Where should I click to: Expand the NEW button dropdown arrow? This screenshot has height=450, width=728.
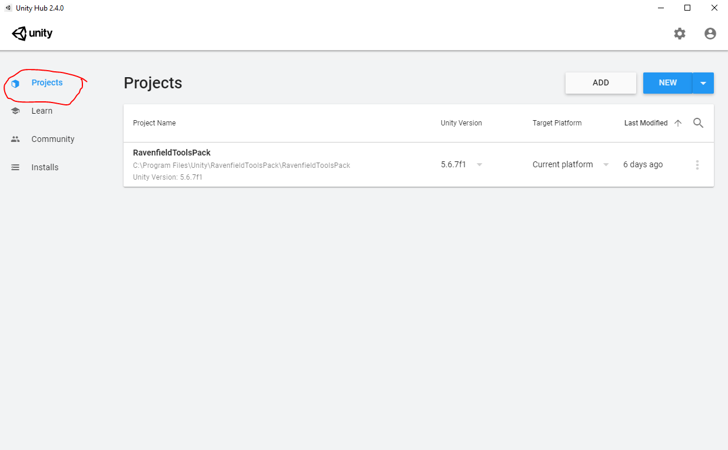click(703, 83)
